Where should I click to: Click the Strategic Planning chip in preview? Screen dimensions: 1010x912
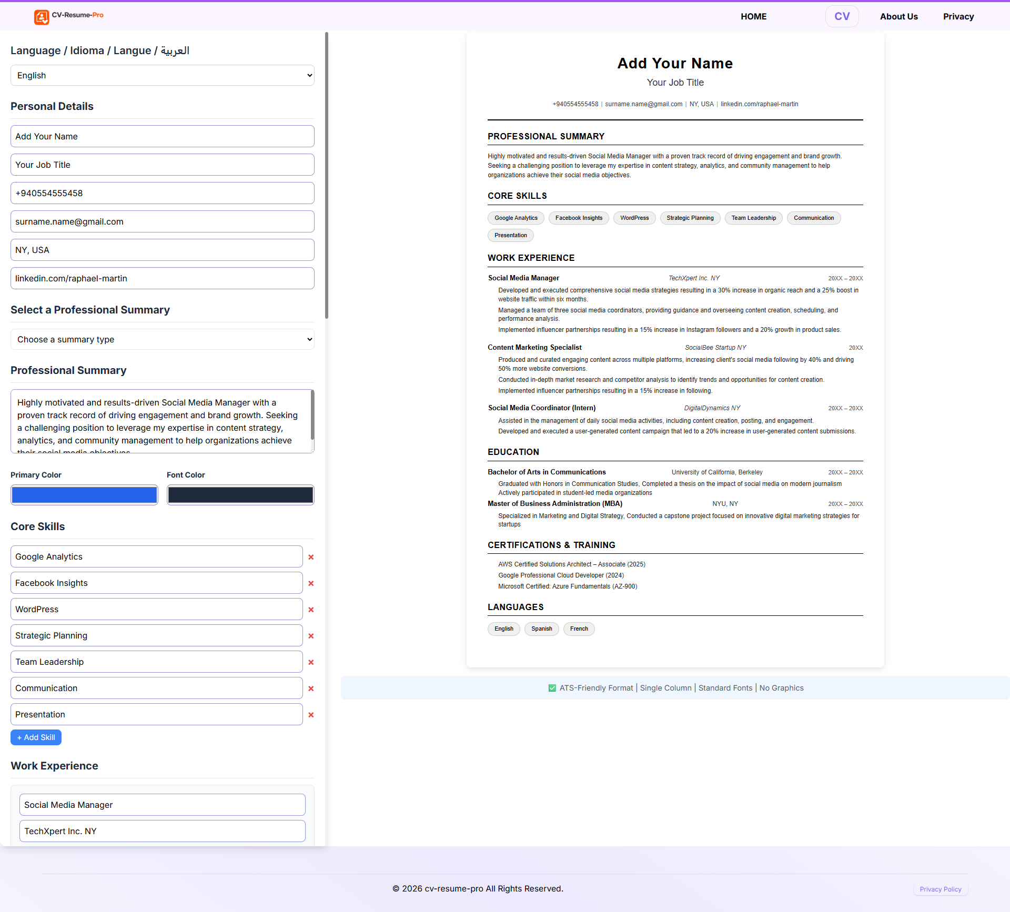coord(690,218)
